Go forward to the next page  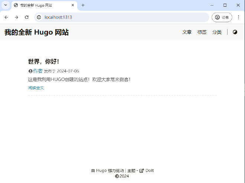click(x=16, y=17)
